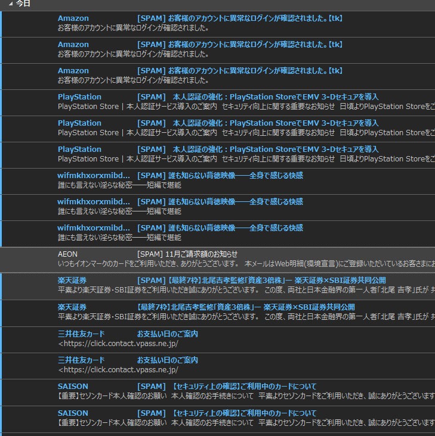Screen dimensions: 435x436
Task: Open the second PlayStation EMV 3-Dセキュア email
Action: point(217,129)
